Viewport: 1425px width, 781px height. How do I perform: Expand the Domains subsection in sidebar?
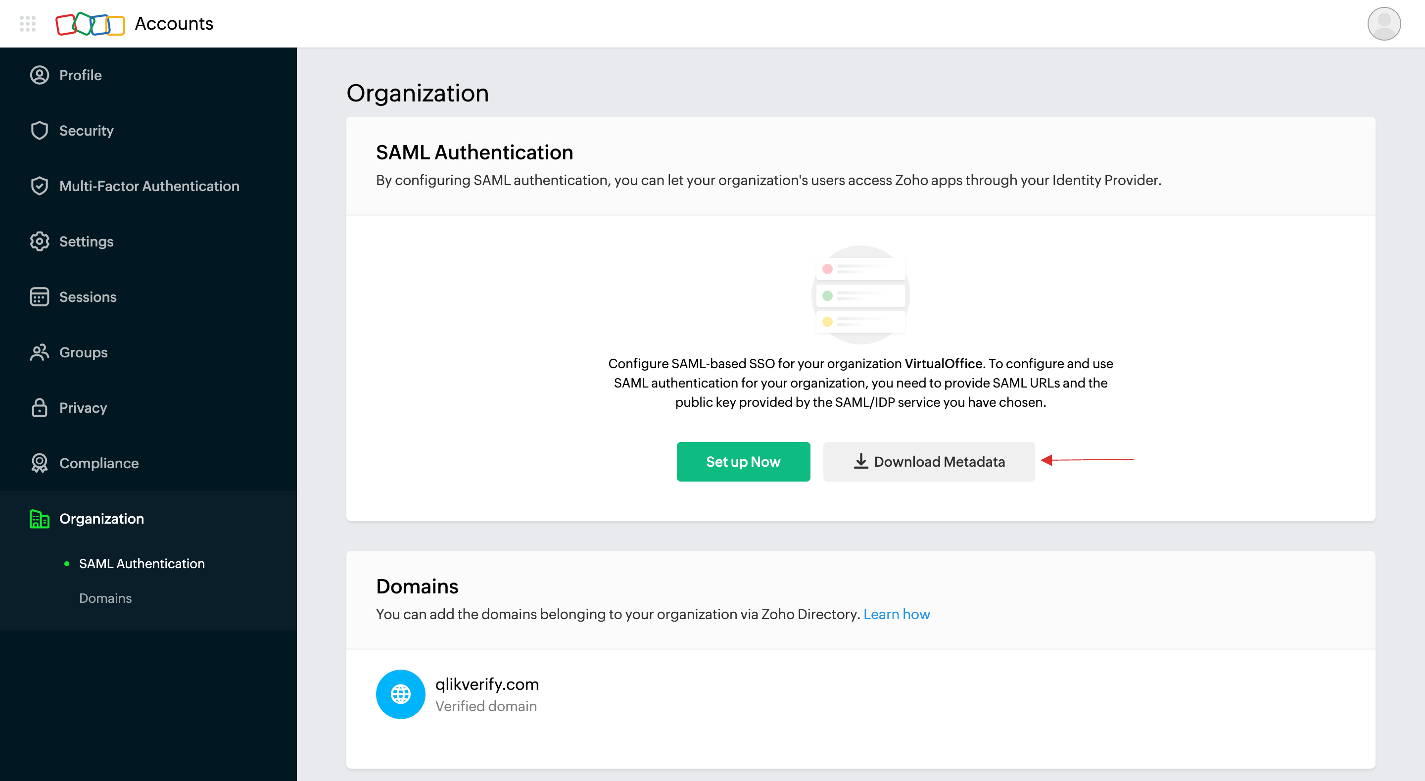coord(105,597)
